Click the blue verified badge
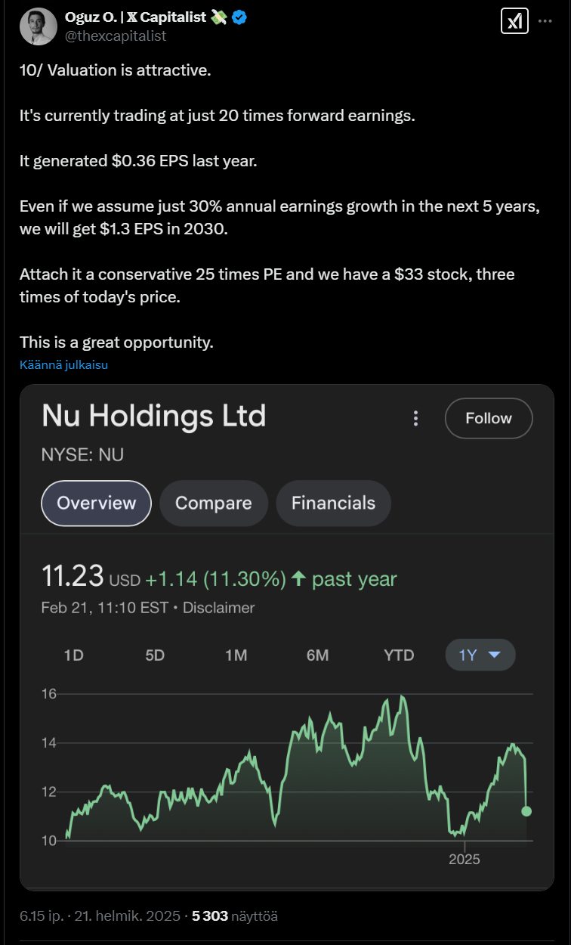Screen dimensions: 571x945 [239, 17]
